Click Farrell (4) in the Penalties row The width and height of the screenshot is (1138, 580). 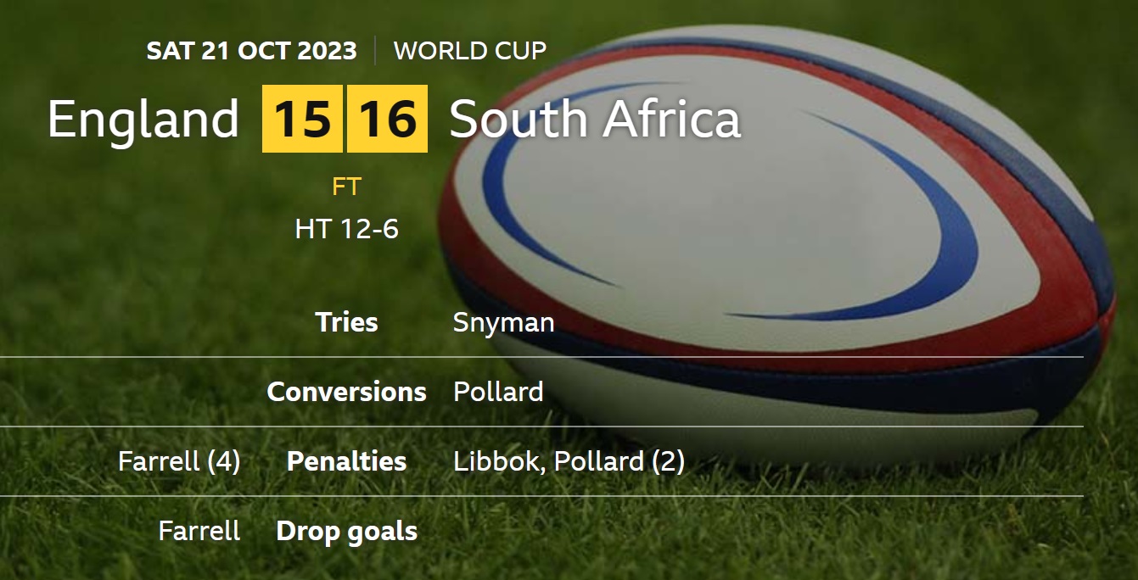tap(179, 461)
